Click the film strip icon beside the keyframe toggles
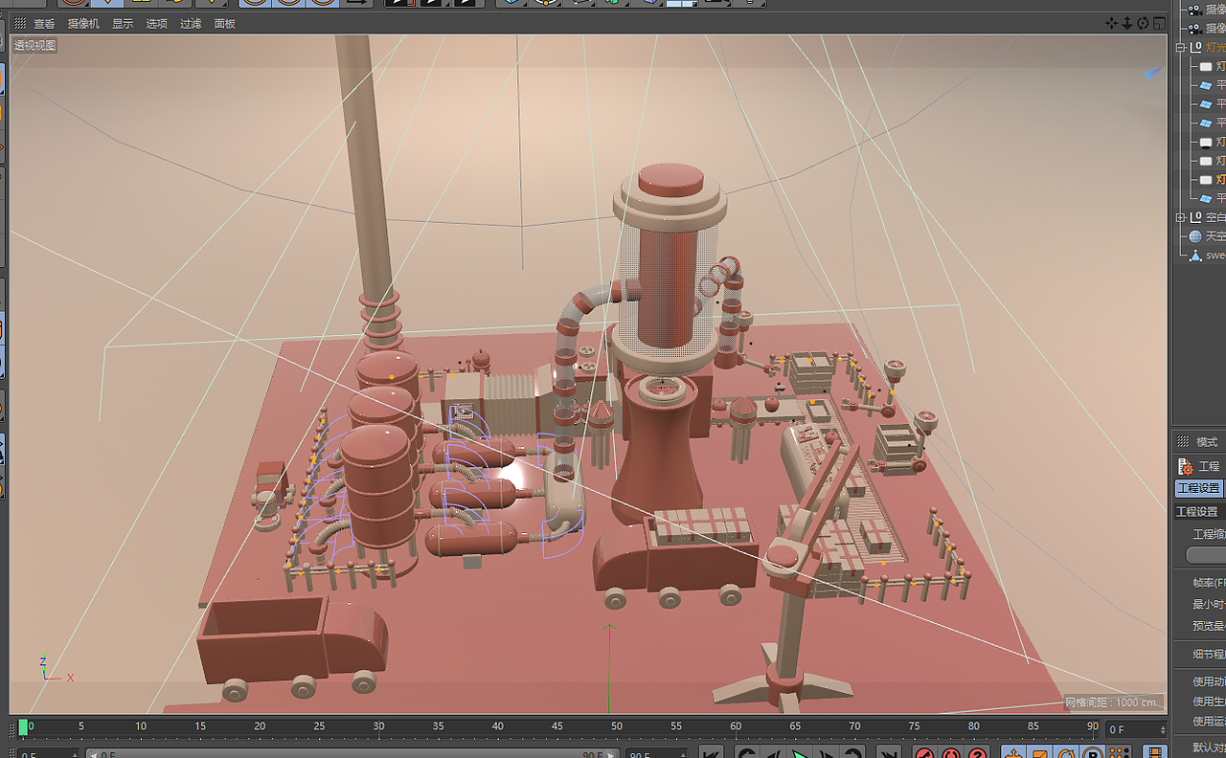This screenshot has width=1226, height=758. [x=1156, y=754]
